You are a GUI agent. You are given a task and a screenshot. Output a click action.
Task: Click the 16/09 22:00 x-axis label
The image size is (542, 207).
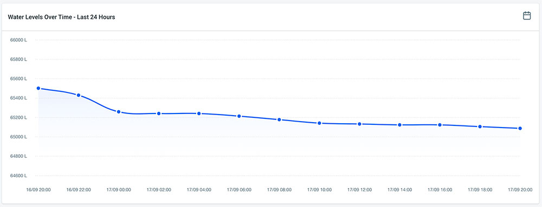pyautogui.click(x=79, y=190)
